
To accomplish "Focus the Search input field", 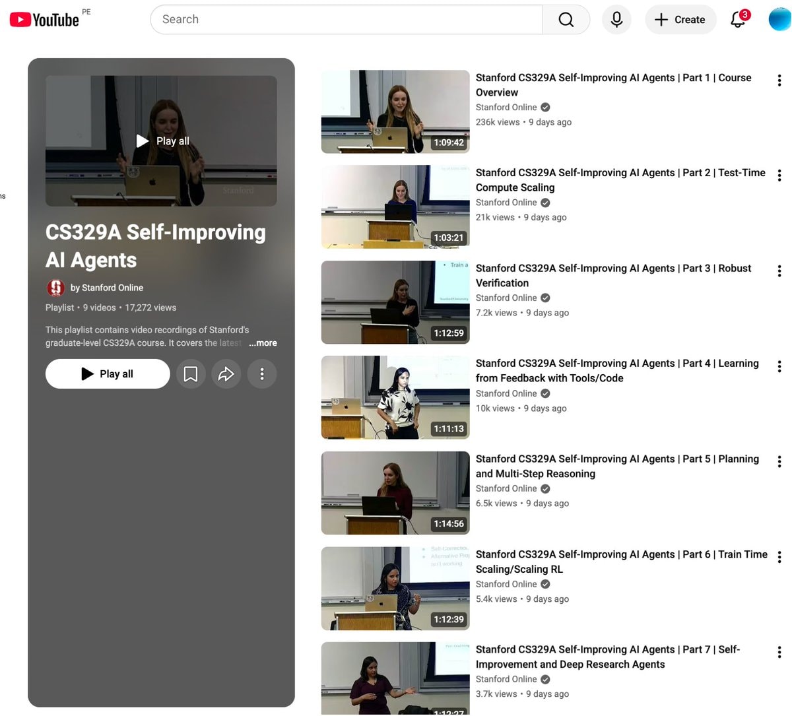I will click(346, 20).
